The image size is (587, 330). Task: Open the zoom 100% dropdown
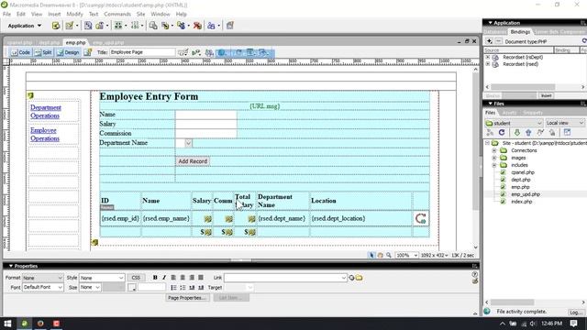point(407,255)
